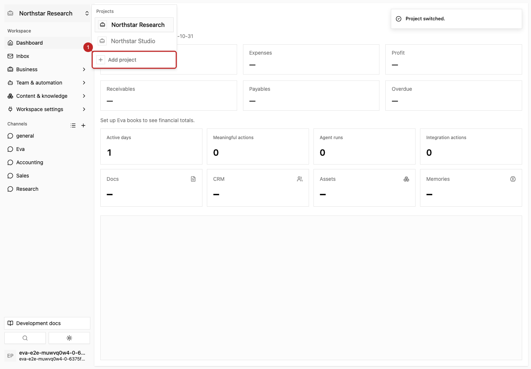531x369 pixels.
Task: Expand the Business section chevron
Action: [x=84, y=69]
